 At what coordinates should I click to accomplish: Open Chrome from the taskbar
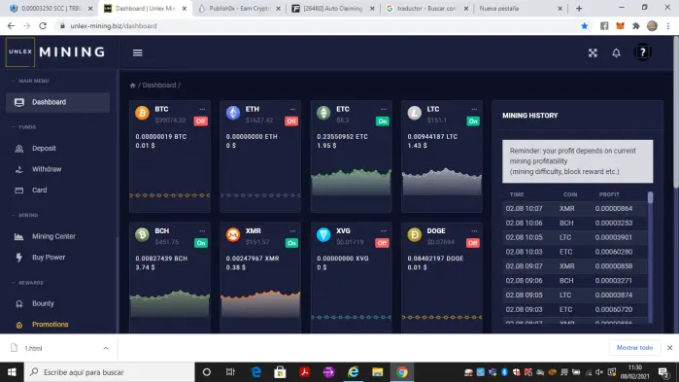(x=402, y=372)
